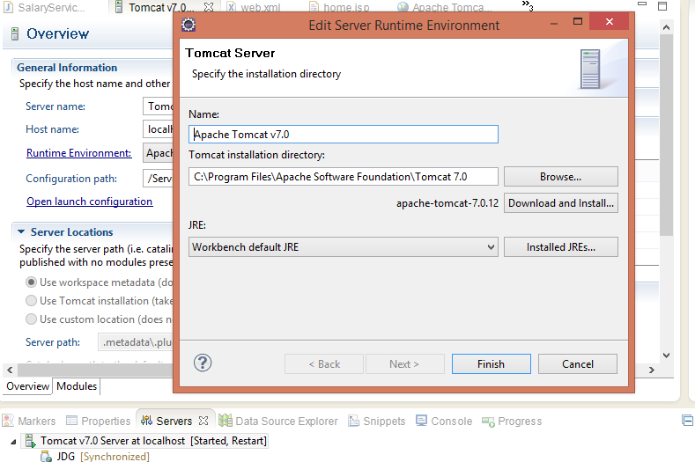Show hidden editor tabs list
The width and height of the screenshot is (695, 462).
[x=528, y=6]
